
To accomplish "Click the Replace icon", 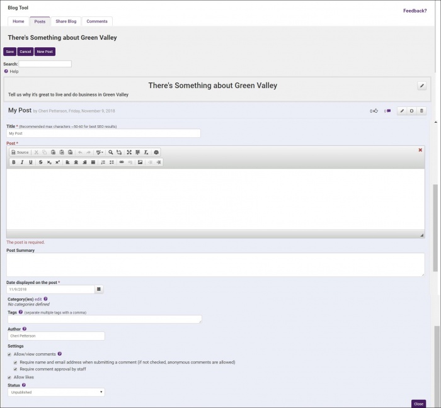I will [119, 152].
